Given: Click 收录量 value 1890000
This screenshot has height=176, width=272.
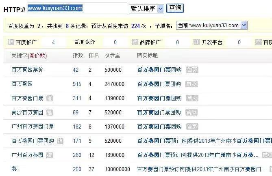Looking at the screenshot, I should [x=114, y=155].
